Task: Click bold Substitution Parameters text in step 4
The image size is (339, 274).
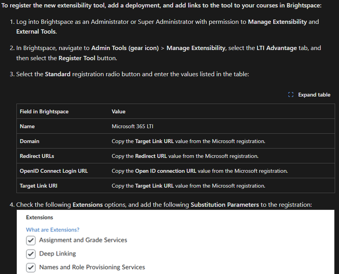Action: [x=225, y=205]
